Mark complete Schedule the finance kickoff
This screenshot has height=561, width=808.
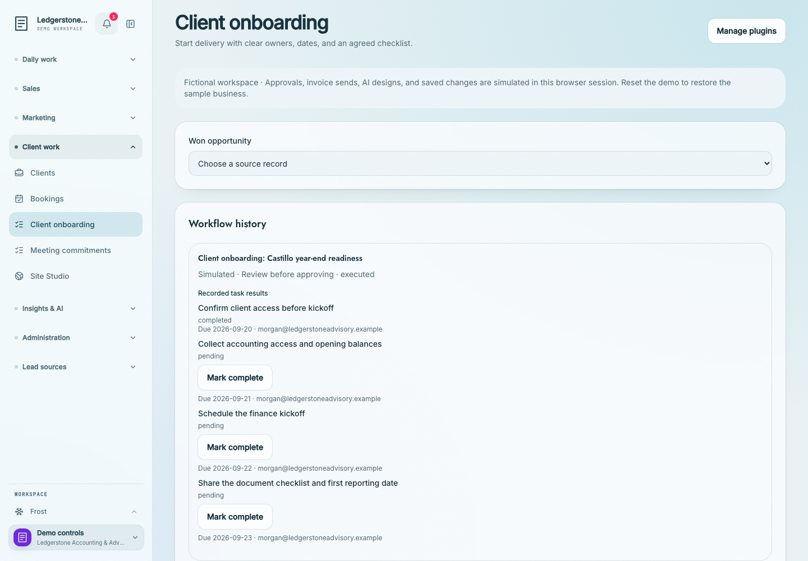coord(235,447)
